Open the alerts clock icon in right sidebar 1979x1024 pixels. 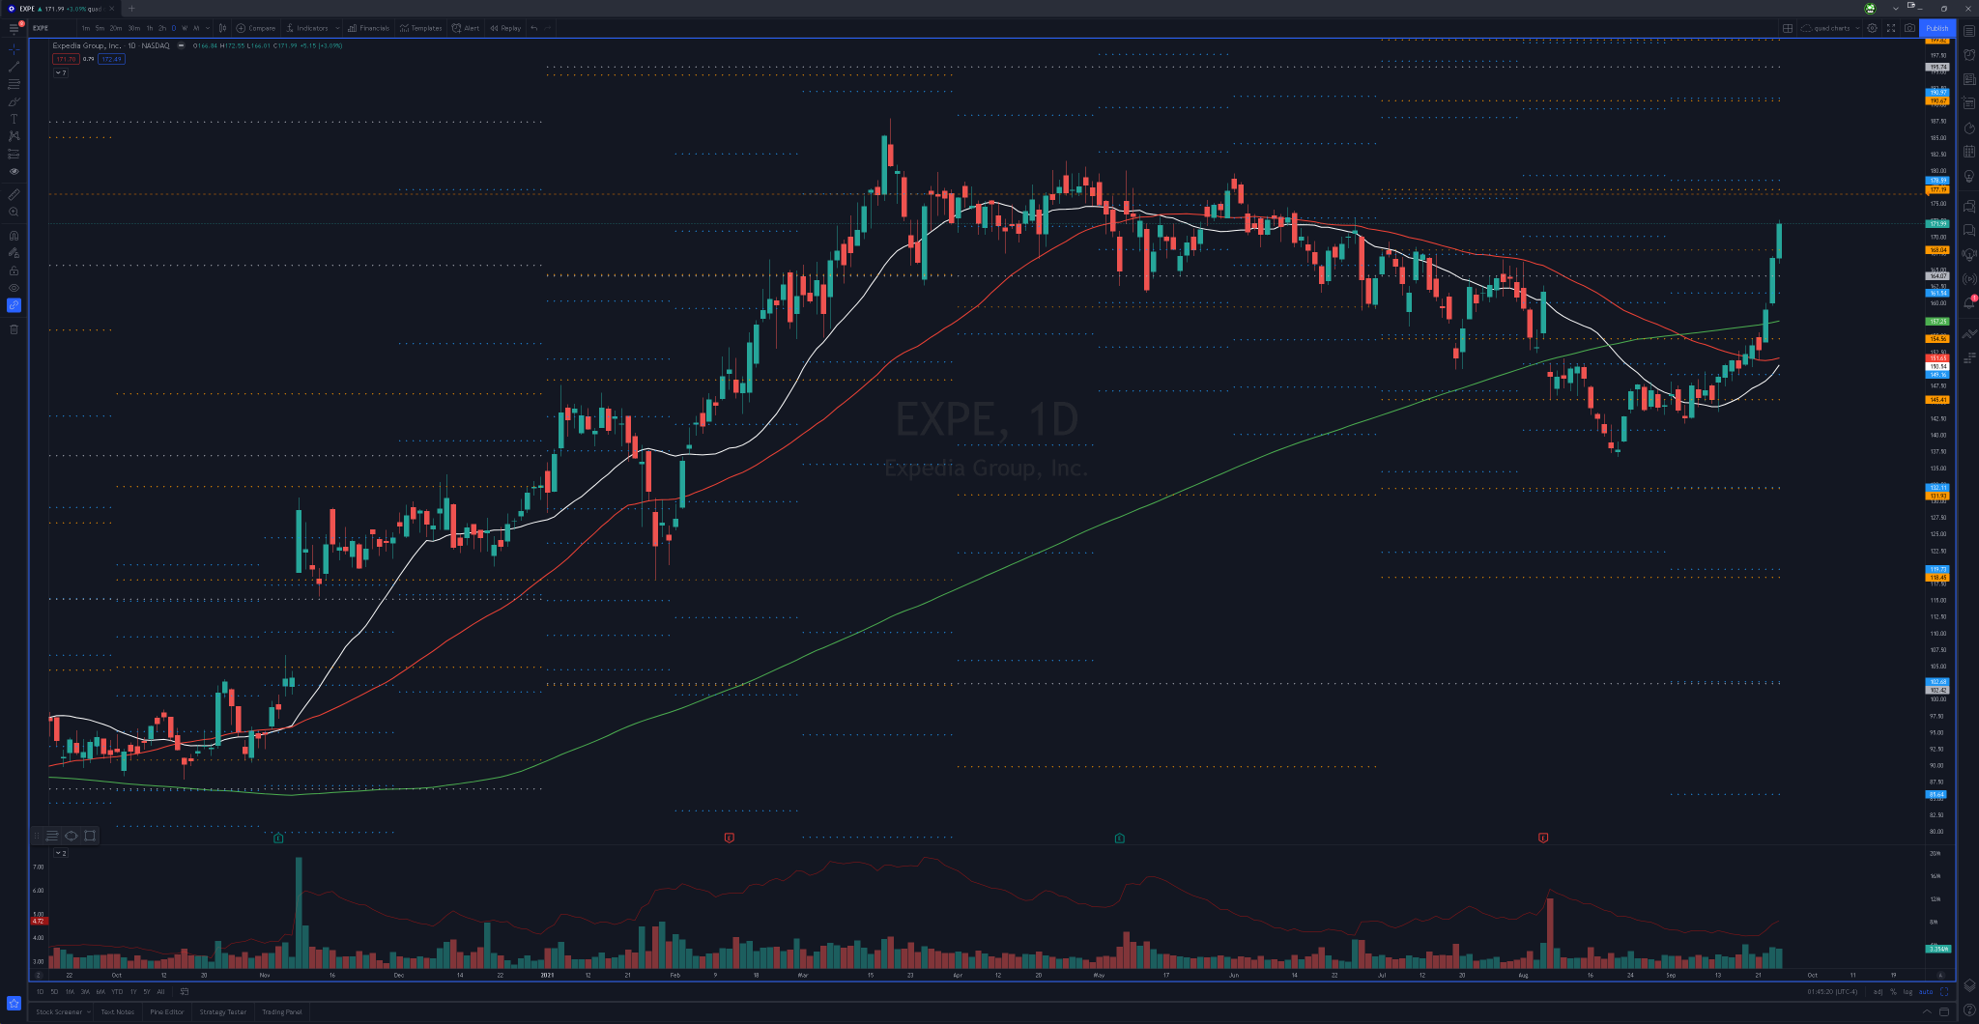(x=1969, y=55)
